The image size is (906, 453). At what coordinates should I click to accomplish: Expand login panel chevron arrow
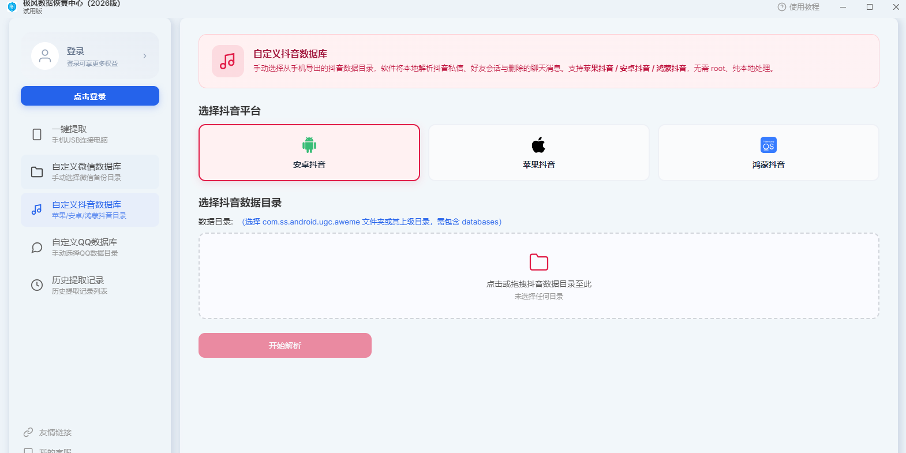tap(144, 56)
